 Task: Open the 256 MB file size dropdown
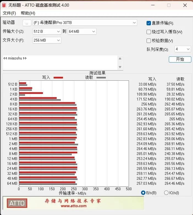tap(47, 40)
